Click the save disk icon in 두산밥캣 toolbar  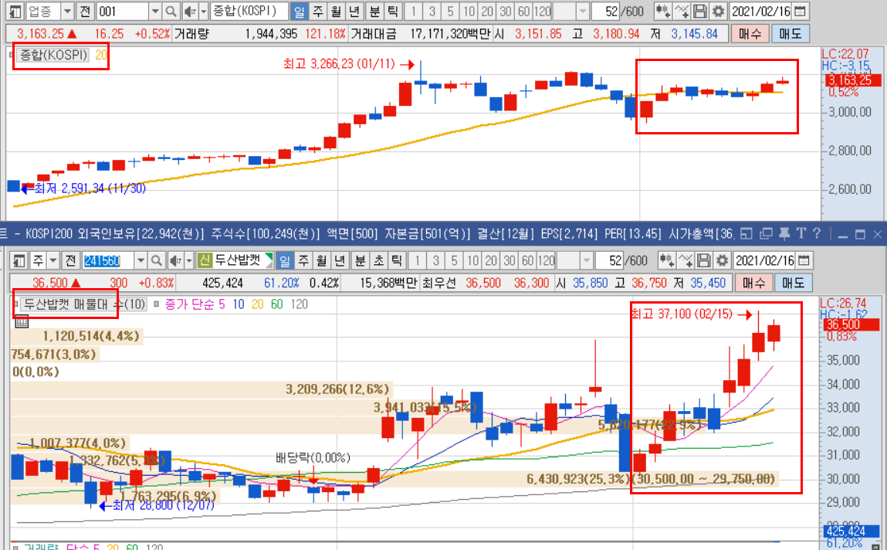point(704,260)
